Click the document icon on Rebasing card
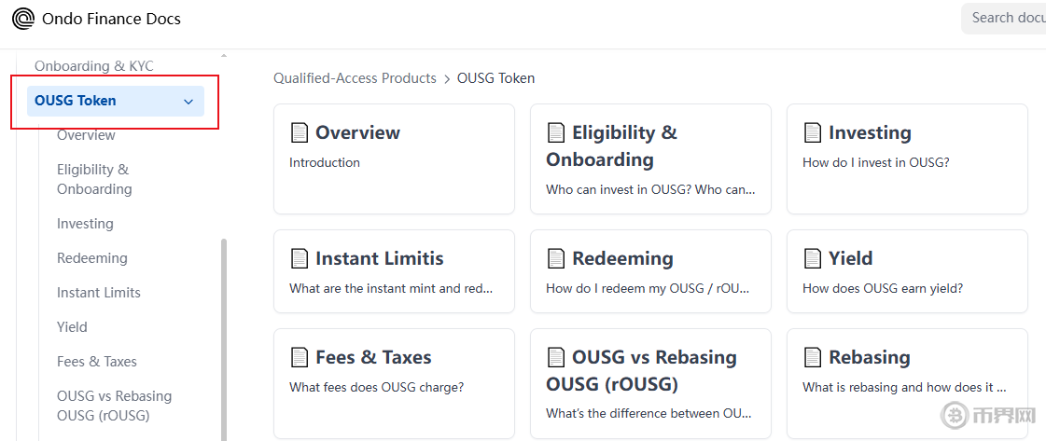 [813, 357]
